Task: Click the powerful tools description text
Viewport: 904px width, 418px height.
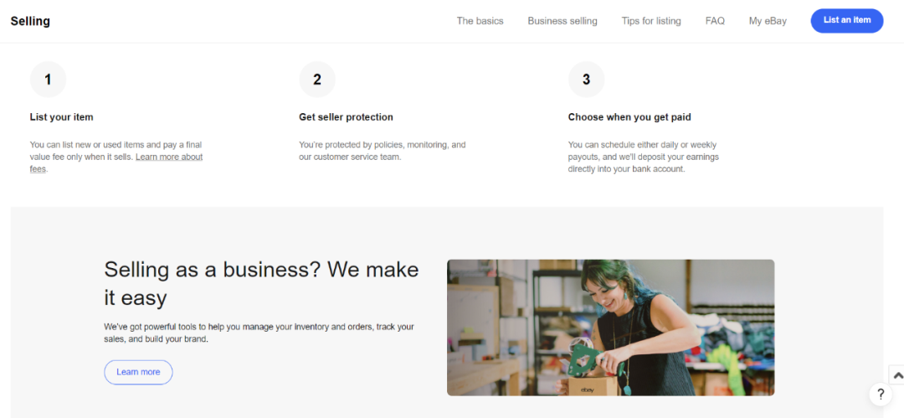Action: coord(259,333)
